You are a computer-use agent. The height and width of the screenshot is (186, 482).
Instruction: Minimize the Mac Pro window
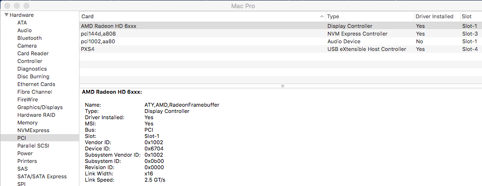17,6
